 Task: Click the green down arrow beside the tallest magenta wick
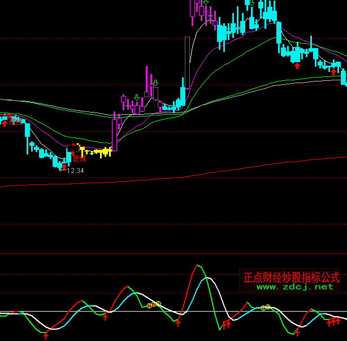[x=154, y=83]
